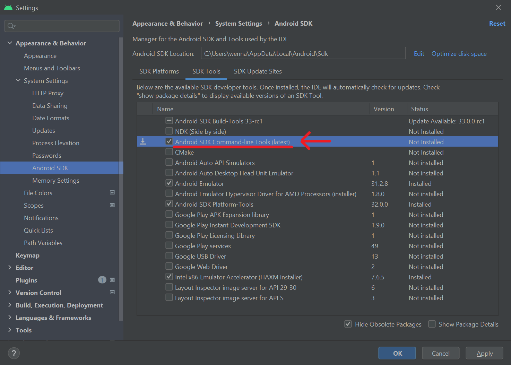Image resolution: width=511 pixels, height=365 pixels.
Task: Open Passwords settings
Action: click(47, 156)
